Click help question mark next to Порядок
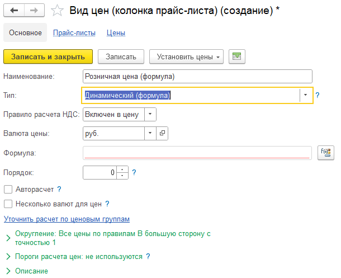The width and height of the screenshot is (341, 278). tap(134, 172)
